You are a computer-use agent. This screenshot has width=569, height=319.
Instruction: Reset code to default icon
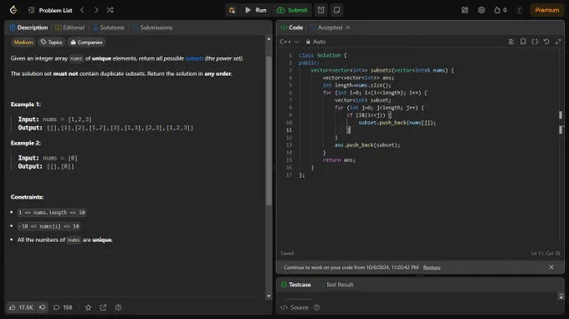546,42
